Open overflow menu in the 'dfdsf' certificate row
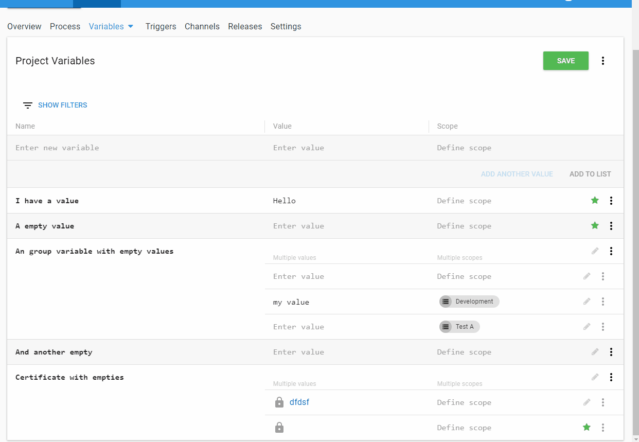This screenshot has height=442, width=639. (x=603, y=402)
